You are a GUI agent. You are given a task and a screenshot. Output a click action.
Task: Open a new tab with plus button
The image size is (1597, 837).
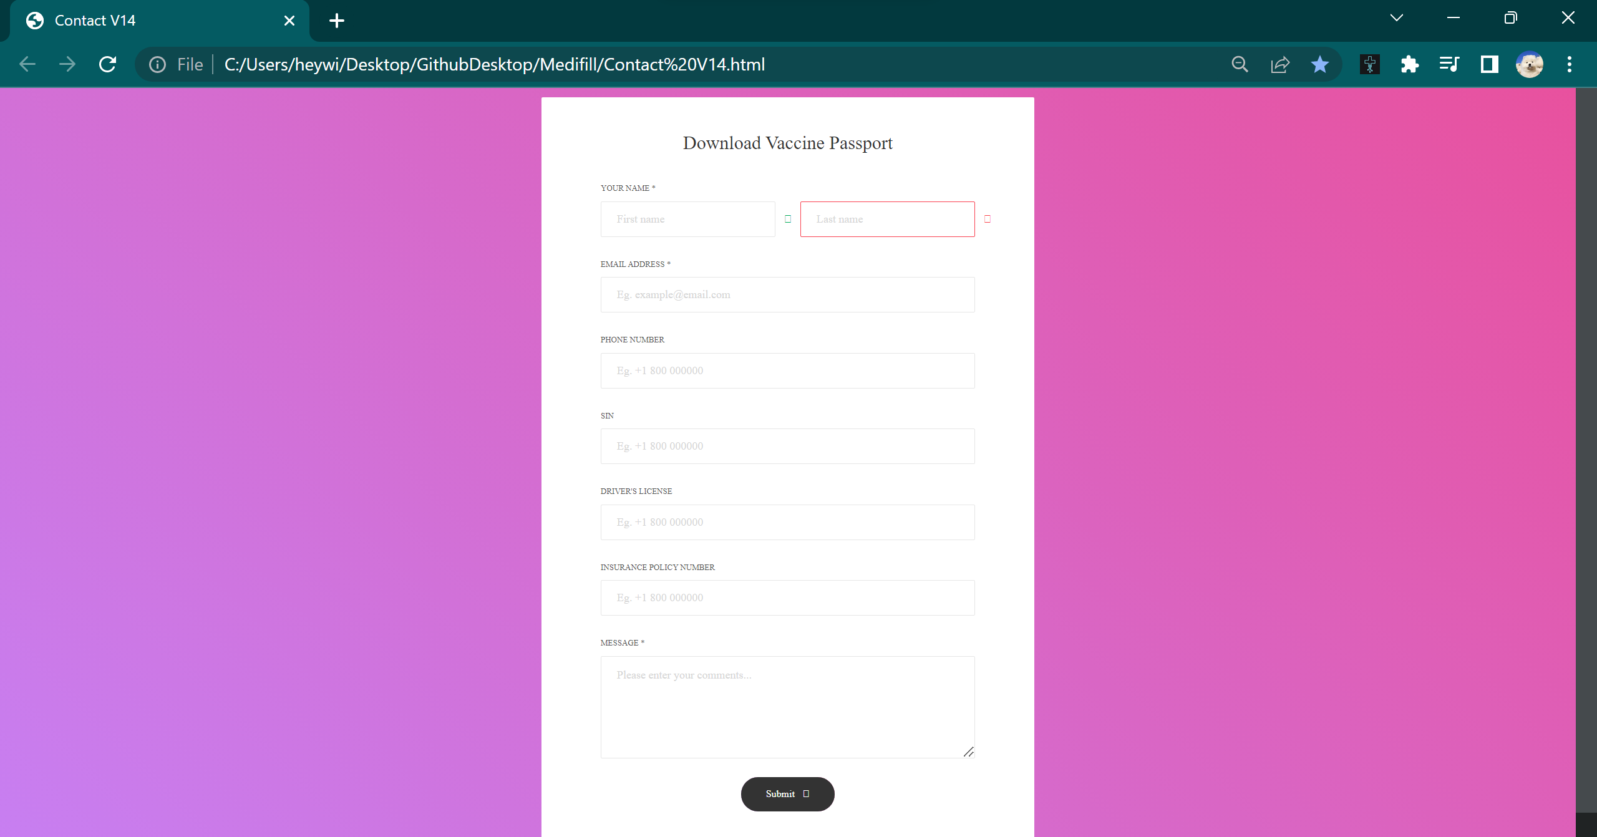point(336,21)
